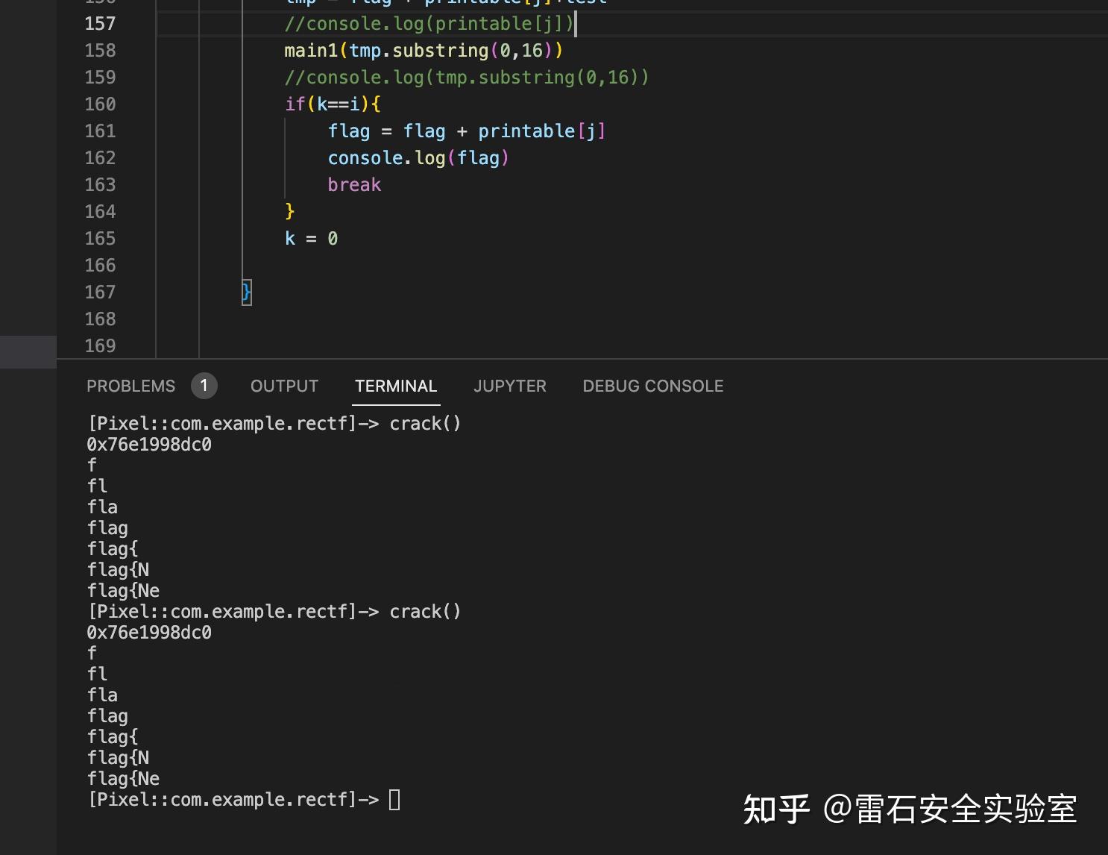
Task: Click the problems count badge showing 1
Action: 204,386
